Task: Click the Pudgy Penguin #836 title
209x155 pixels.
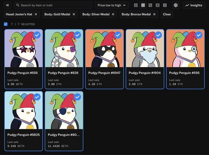Action: pyautogui.click(x=63, y=73)
